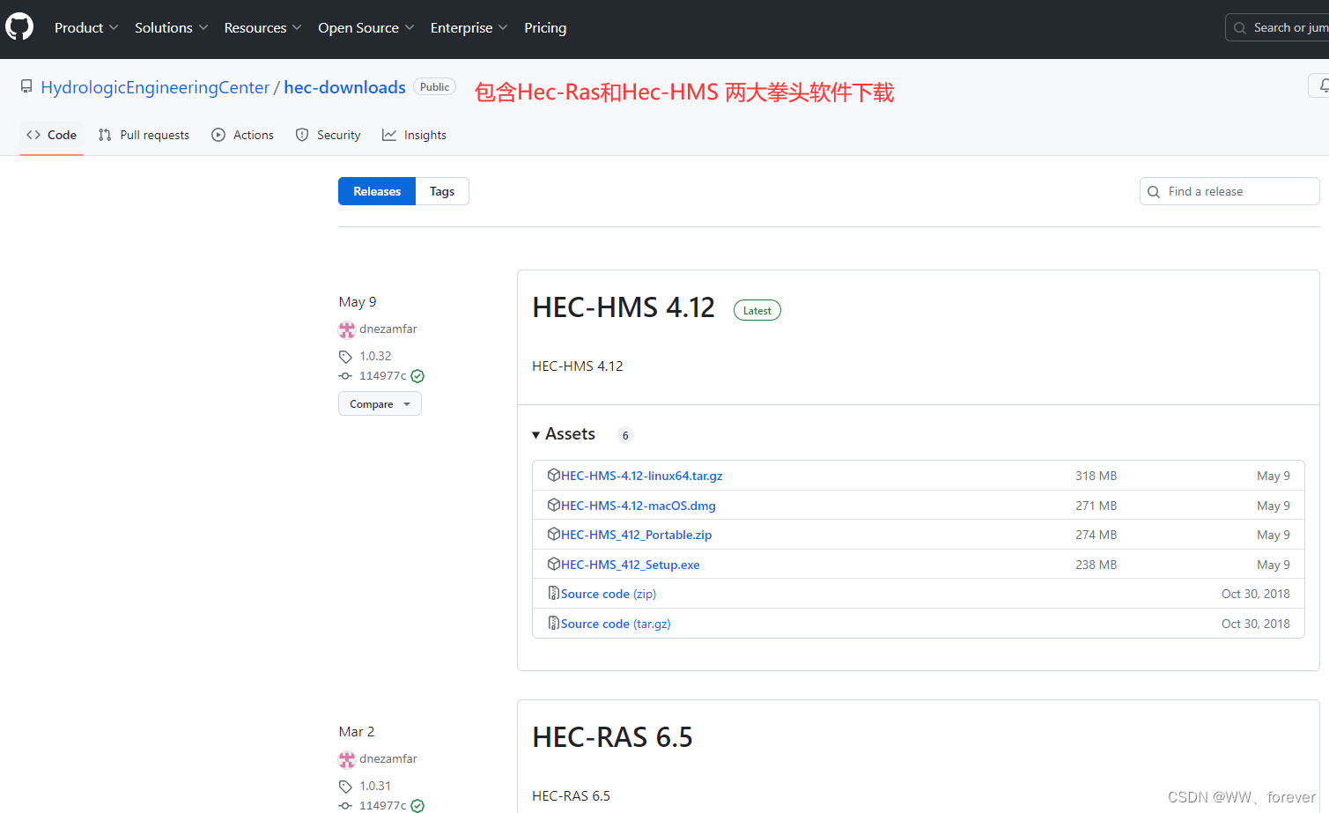1329x813 pixels.
Task: Open the hec-downloads repository link
Action: 344,87
